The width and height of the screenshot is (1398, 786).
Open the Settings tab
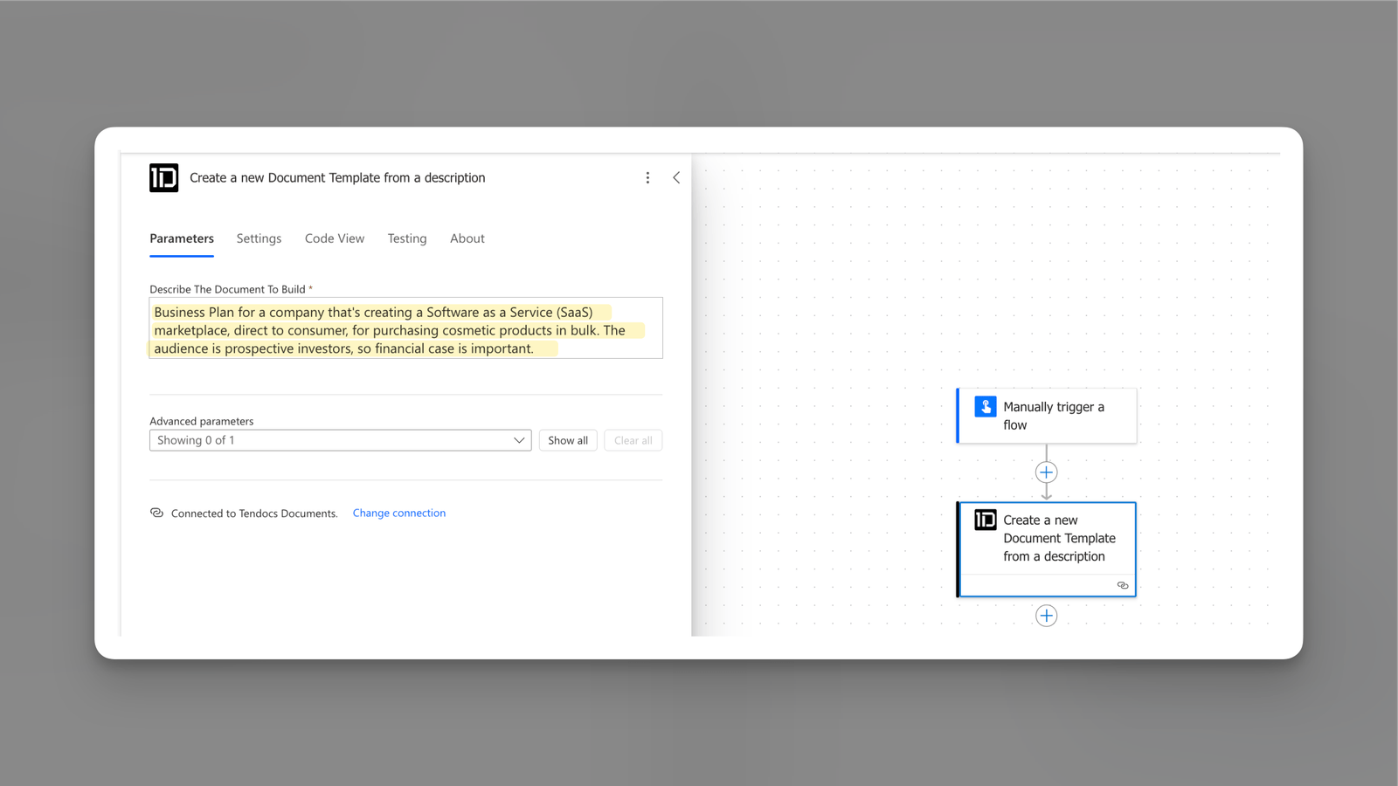click(x=259, y=238)
